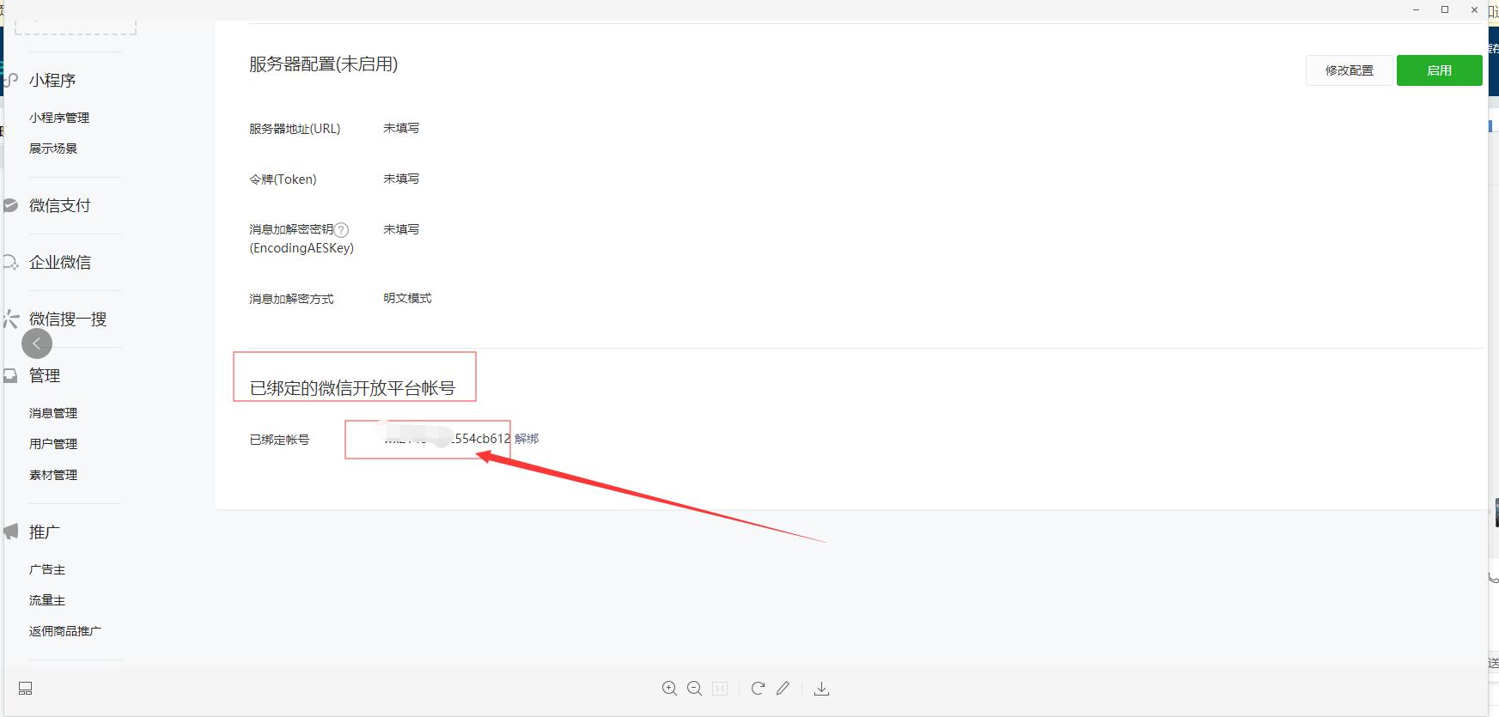This screenshot has height=717, width=1499.
Task: Open 消息管理 menu item
Action: point(53,413)
